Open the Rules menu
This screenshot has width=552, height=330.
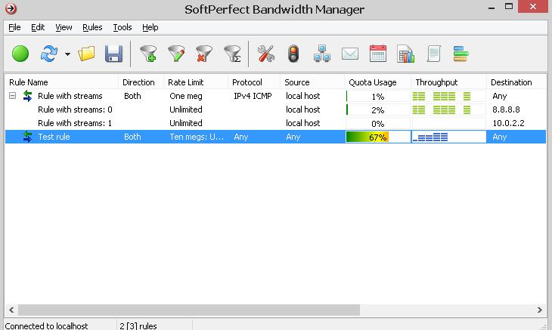92,27
